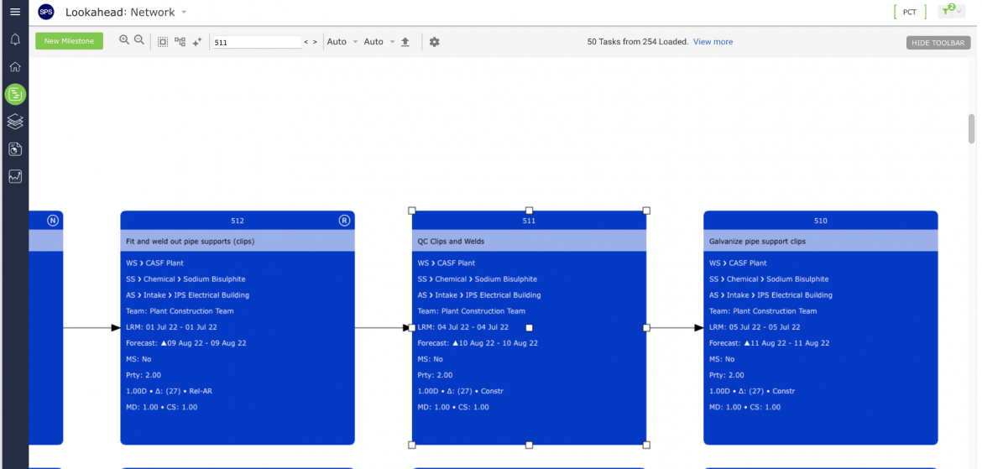Image resolution: width=982 pixels, height=469 pixels.
Task: Click 'Team: Plant Construction Team' on task 510
Action: click(763, 310)
